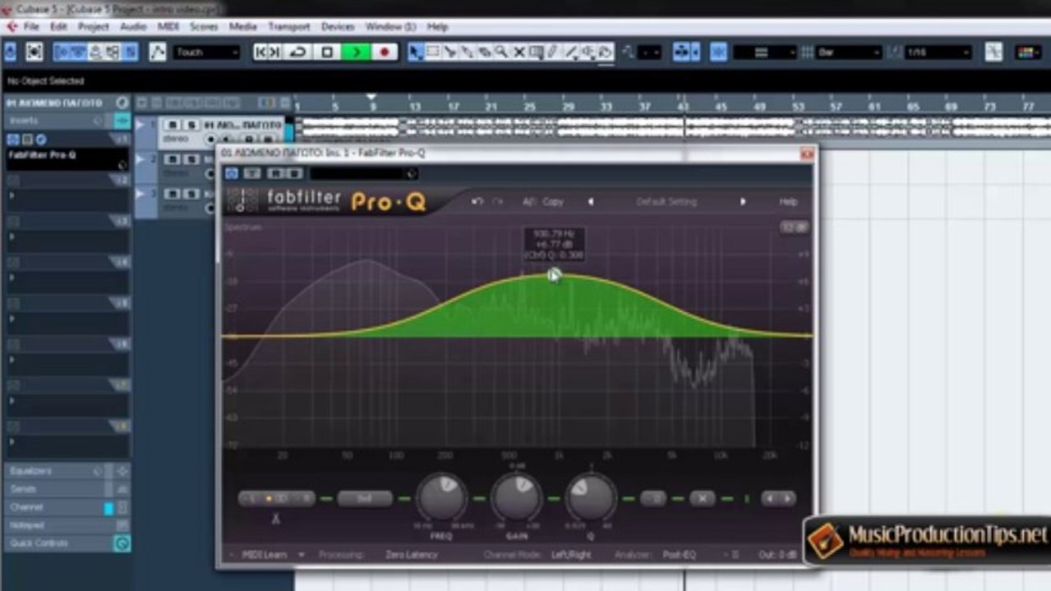Adjust the GAIN knob in Pro-Q
This screenshot has height=591, width=1051.
pos(516,497)
